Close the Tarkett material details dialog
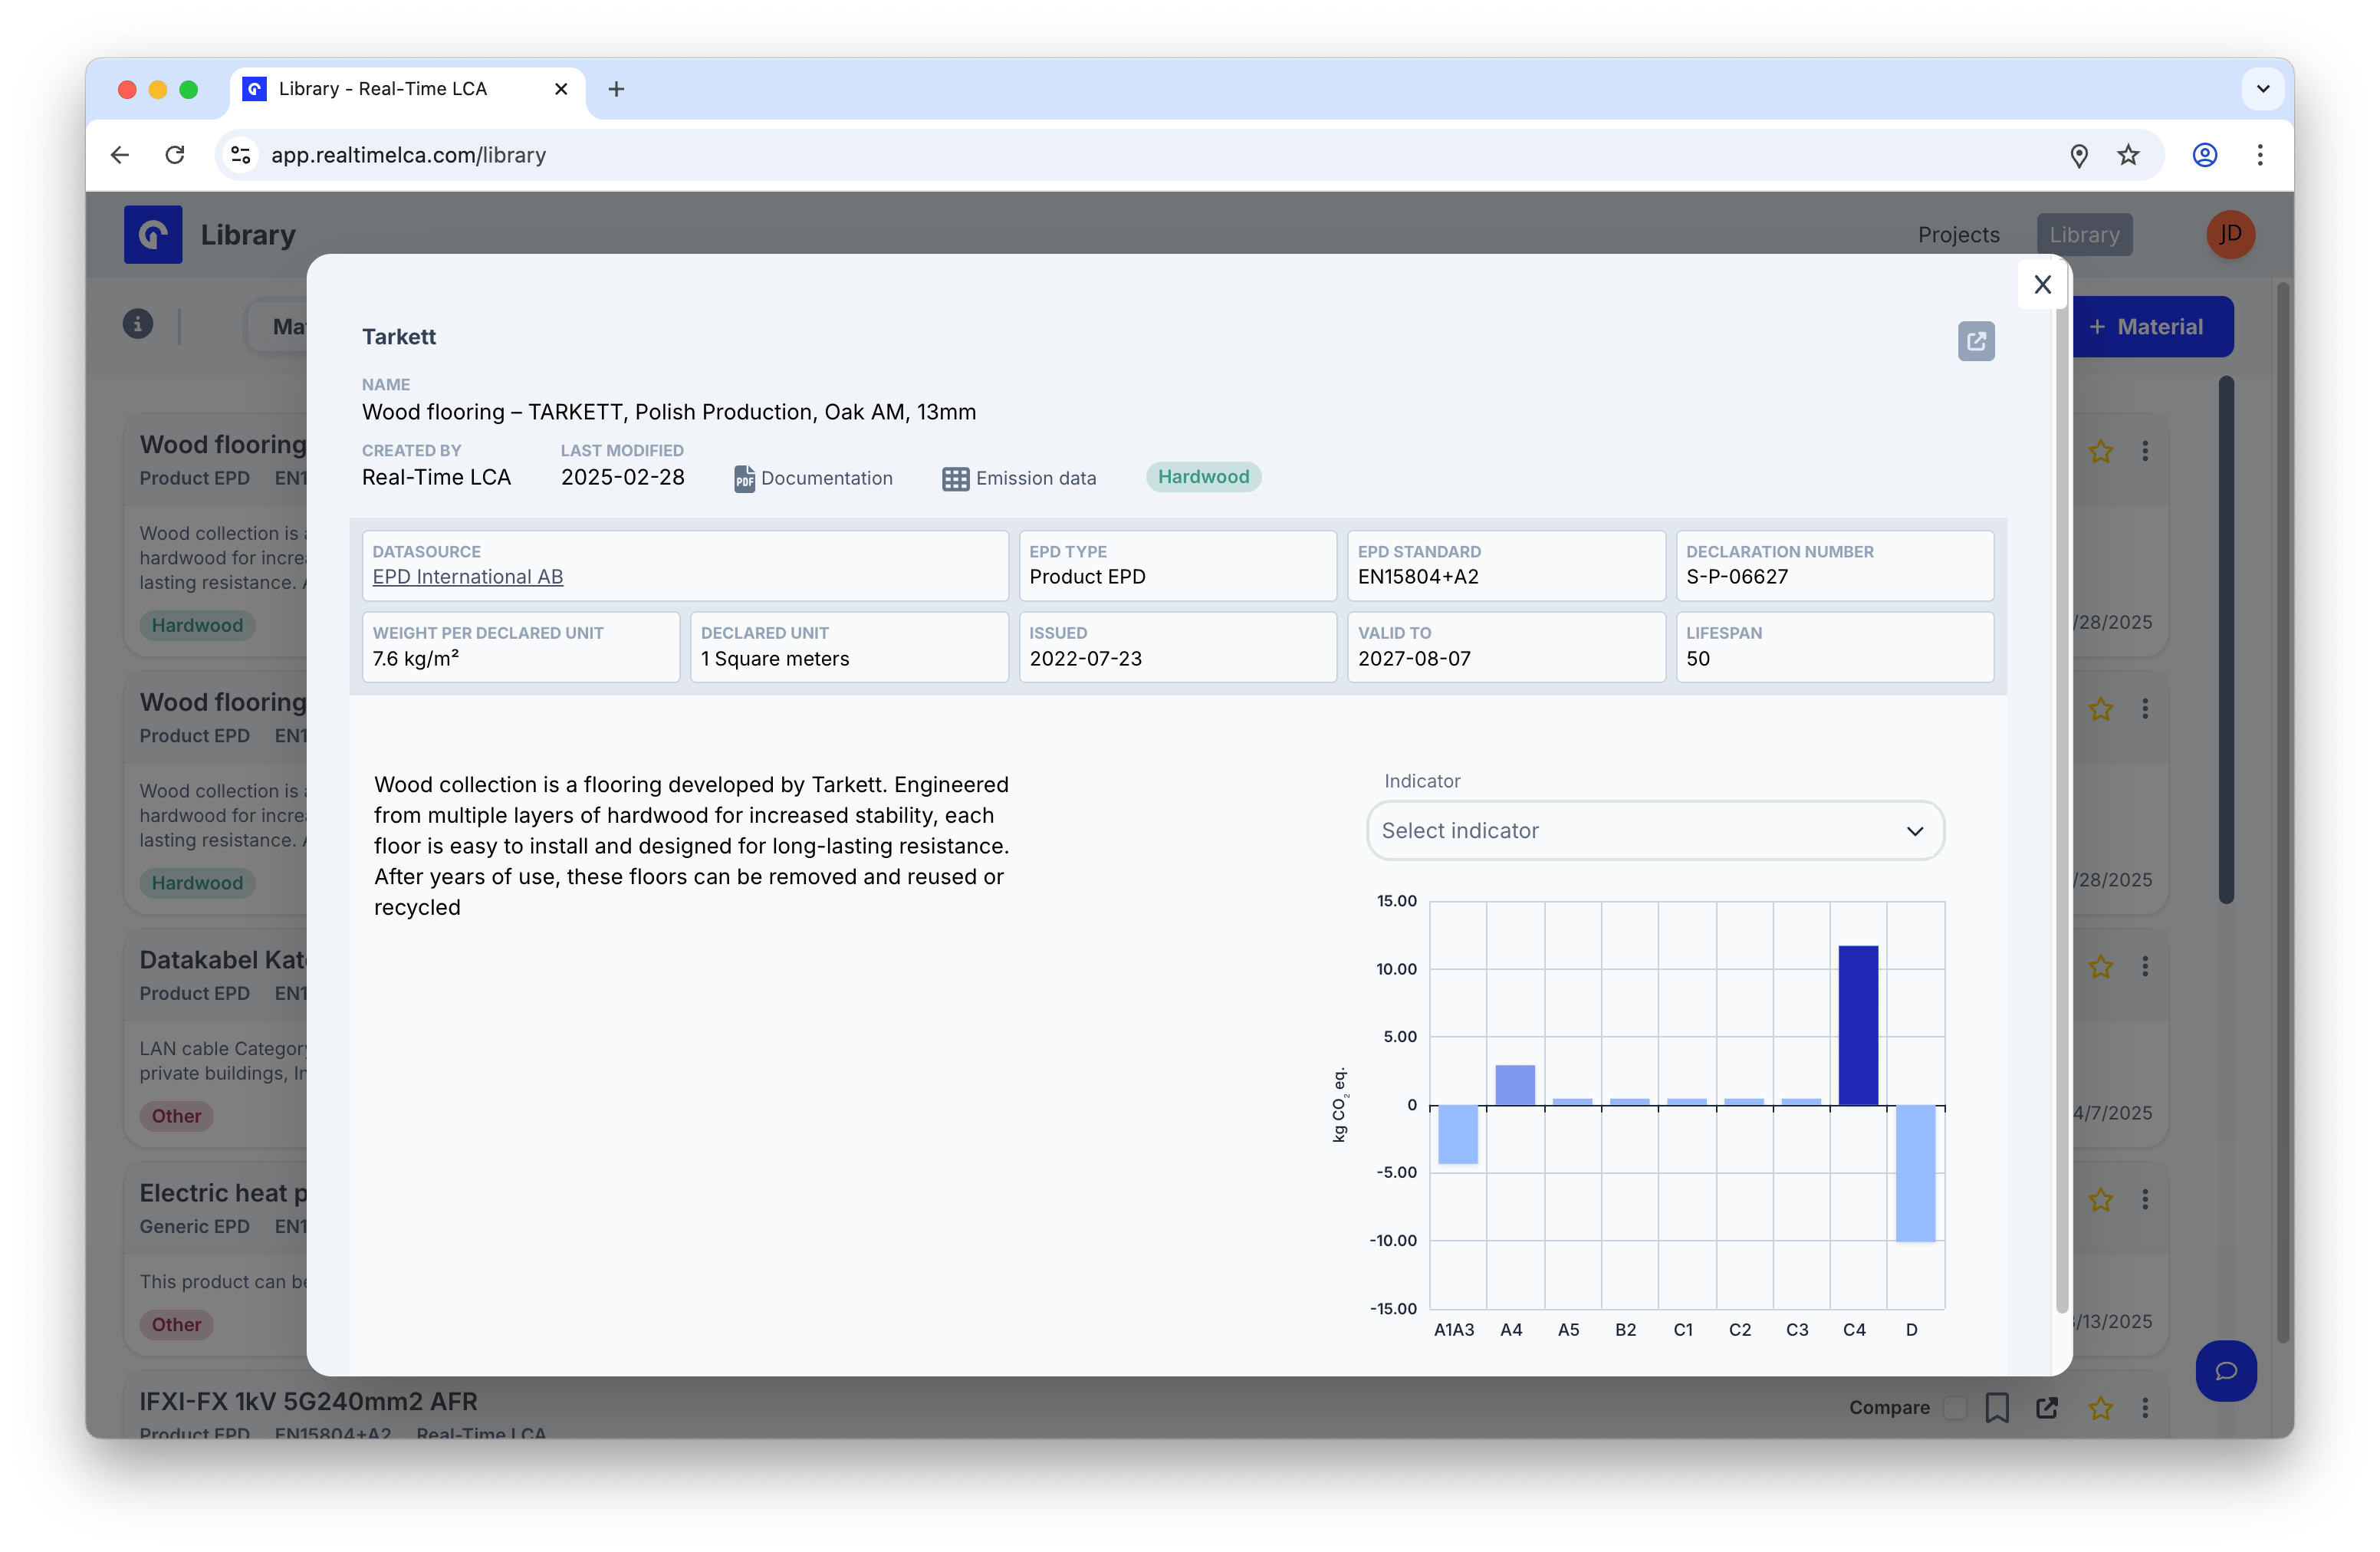 coord(2042,285)
